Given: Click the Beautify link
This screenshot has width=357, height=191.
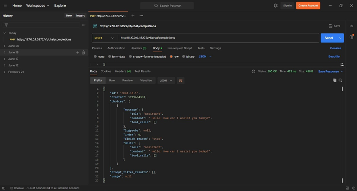Looking at the screenshot, I should tap(334, 57).
